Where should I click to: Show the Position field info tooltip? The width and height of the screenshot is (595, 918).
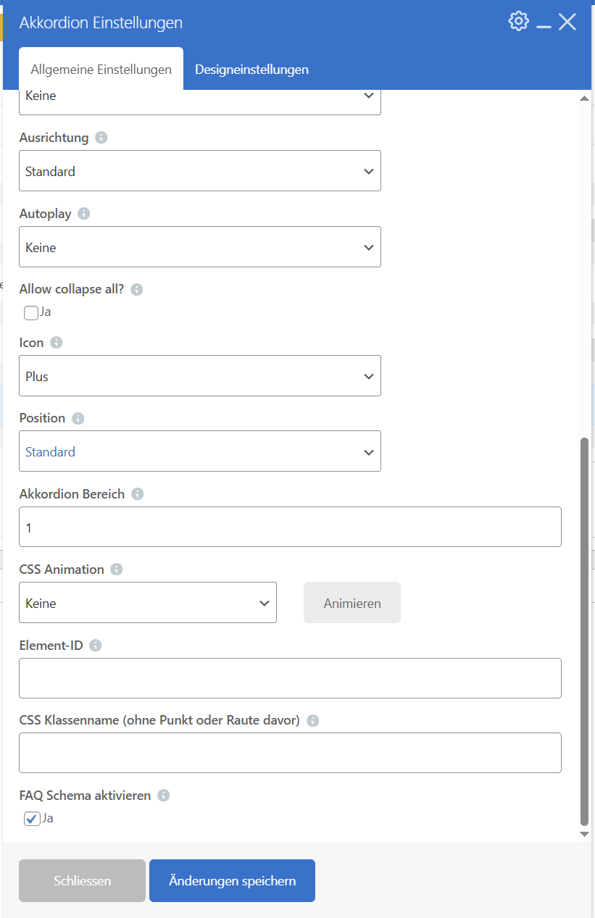coord(78,419)
